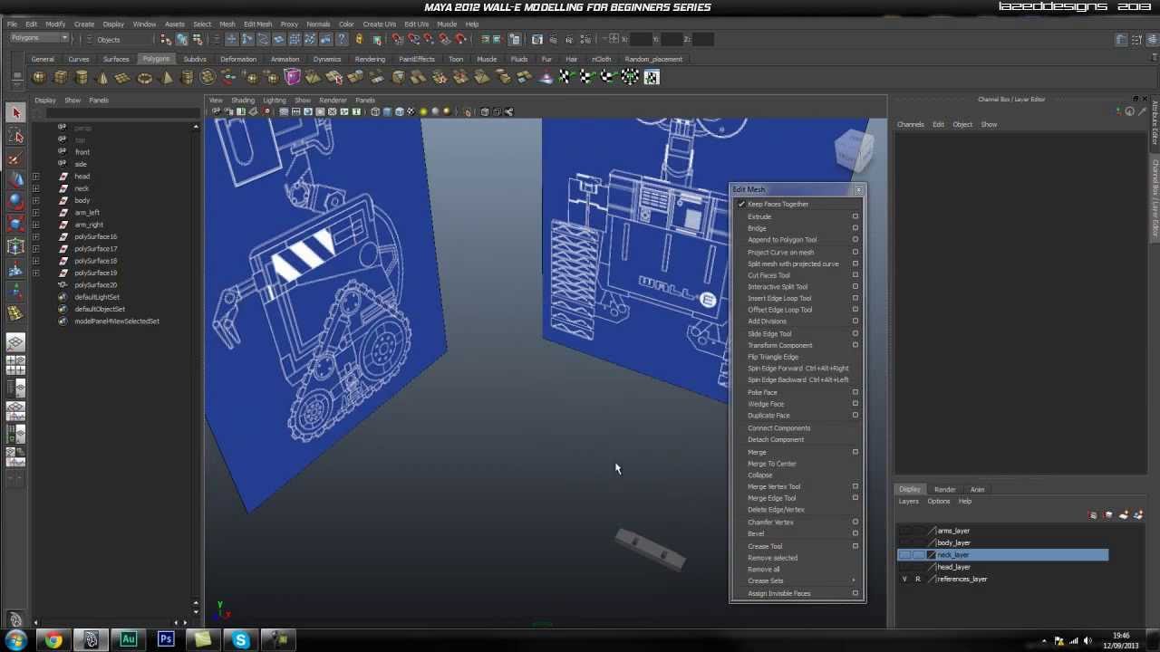Screen dimensions: 1160x652
Task: Open the Edit Mesh menu in menu bar
Action: click(x=257, y=24)
